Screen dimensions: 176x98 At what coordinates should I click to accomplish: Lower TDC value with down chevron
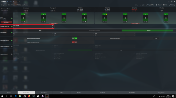(94, 35)
